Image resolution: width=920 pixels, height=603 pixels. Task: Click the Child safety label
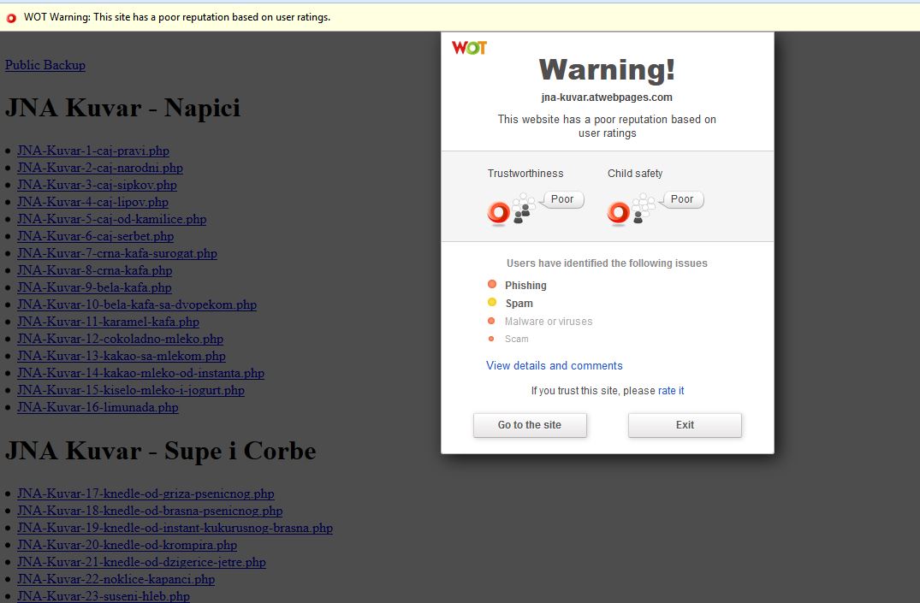click(635, 174)
